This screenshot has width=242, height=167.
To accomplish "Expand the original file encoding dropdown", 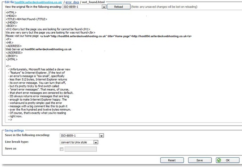I will pyautogui.click(x=104, y=7).
